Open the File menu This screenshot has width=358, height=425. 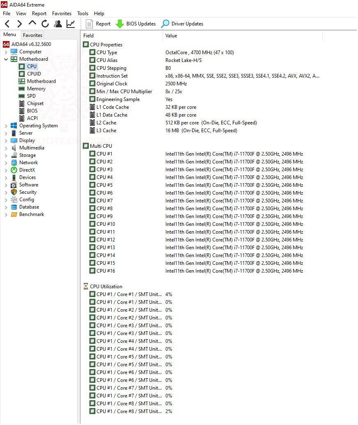7,14
